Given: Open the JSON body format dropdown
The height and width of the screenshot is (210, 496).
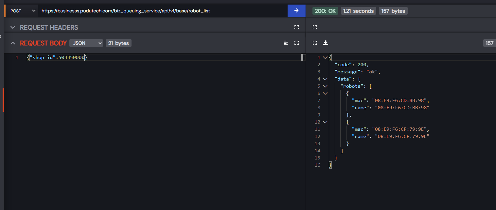Looking at the screenshot, I should click(x=86, y=43).
